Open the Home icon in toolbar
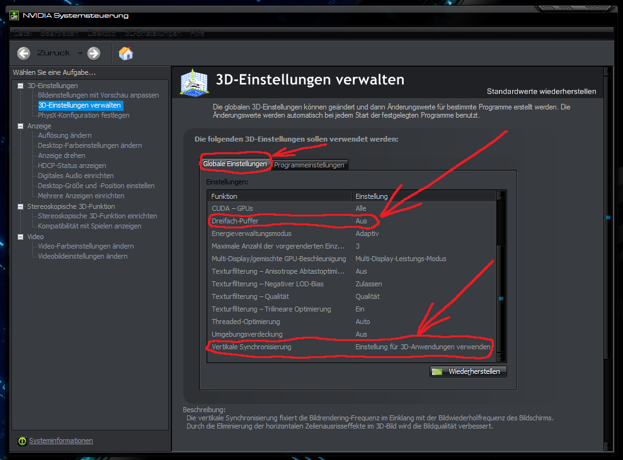Screen dimensions: 623x460 [x=125, y=53]
